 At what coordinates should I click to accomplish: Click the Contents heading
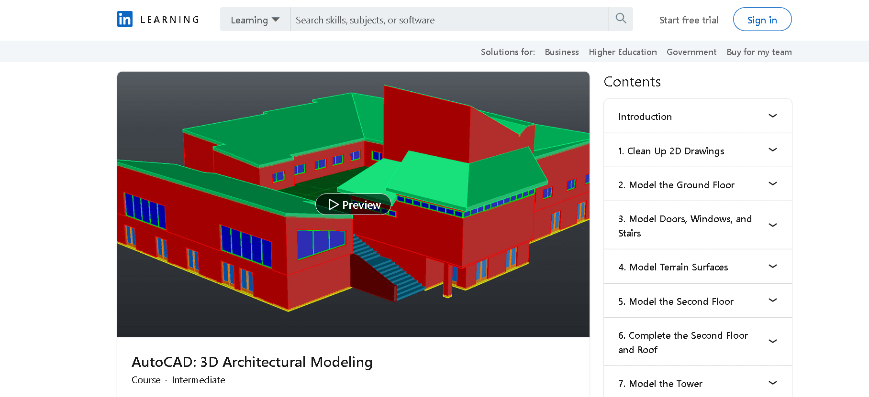tap(632, 82)
